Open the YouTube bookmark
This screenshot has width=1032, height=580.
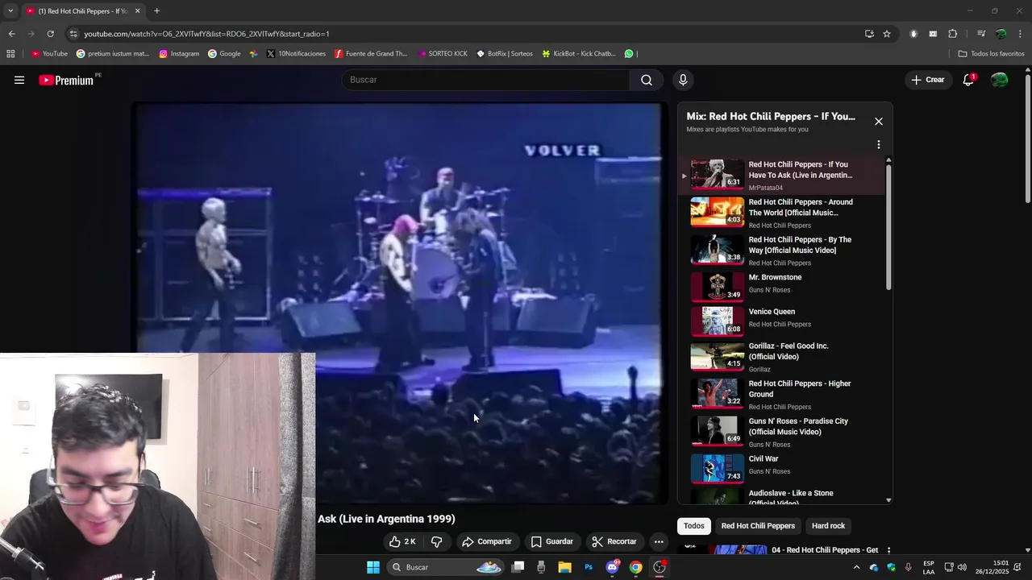click(x=49, y=54)
